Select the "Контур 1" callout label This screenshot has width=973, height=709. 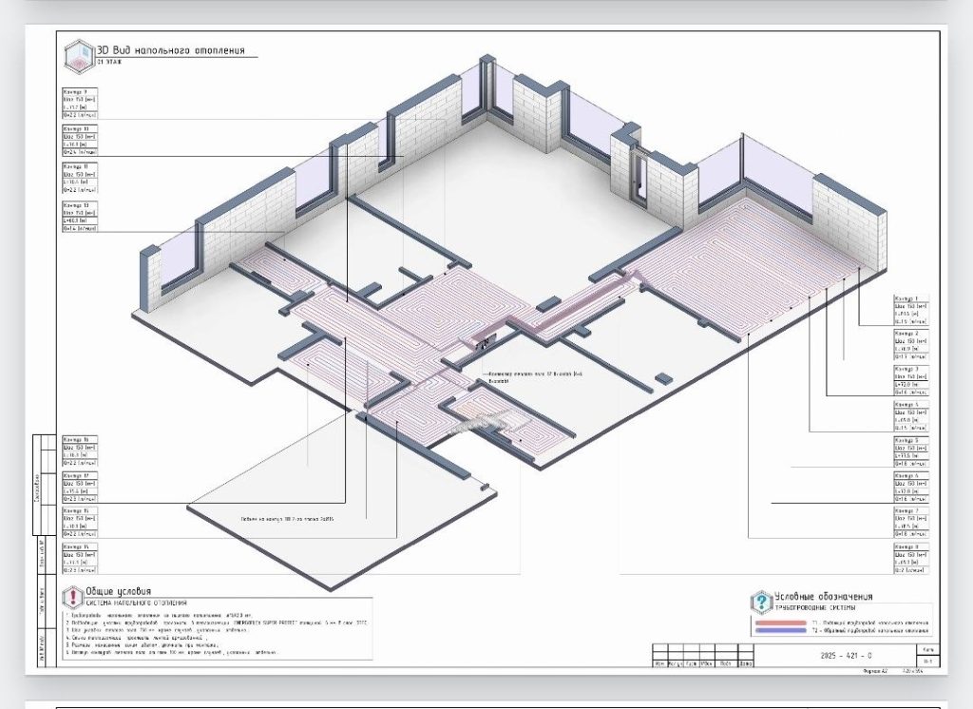911,311
